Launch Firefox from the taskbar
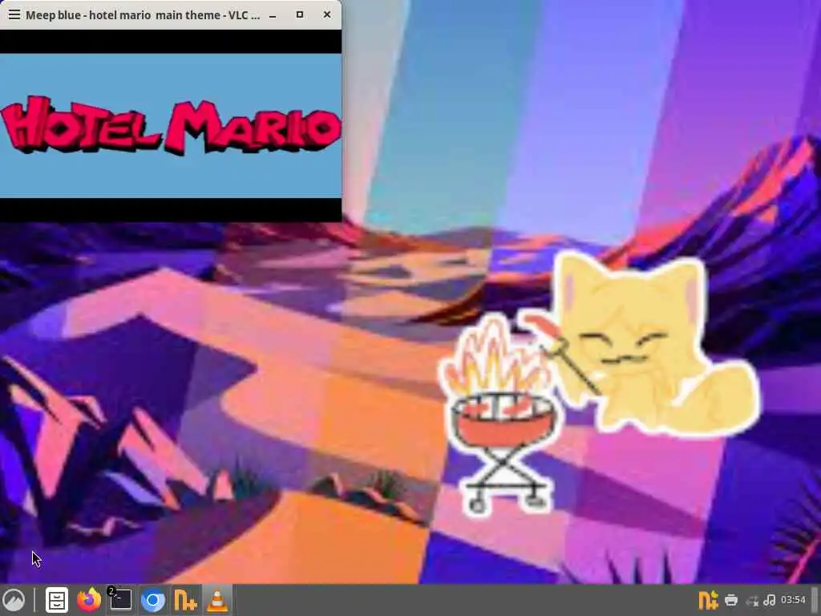821x616 pixels. coord(89,600)
